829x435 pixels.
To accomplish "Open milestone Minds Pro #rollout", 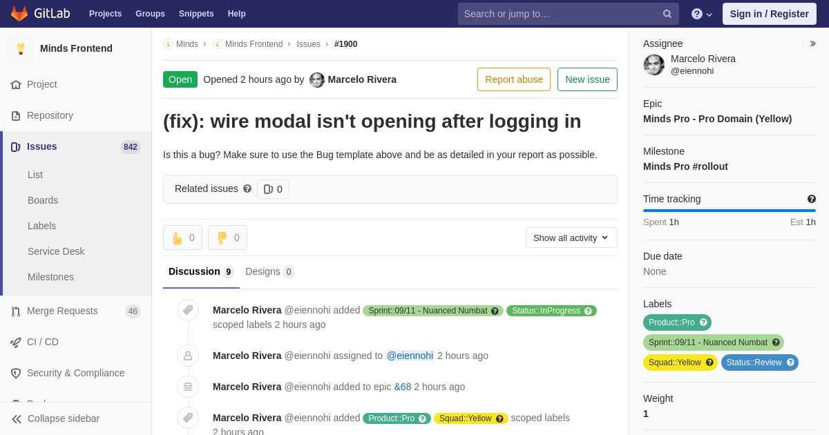I will [x=685, y=166].
